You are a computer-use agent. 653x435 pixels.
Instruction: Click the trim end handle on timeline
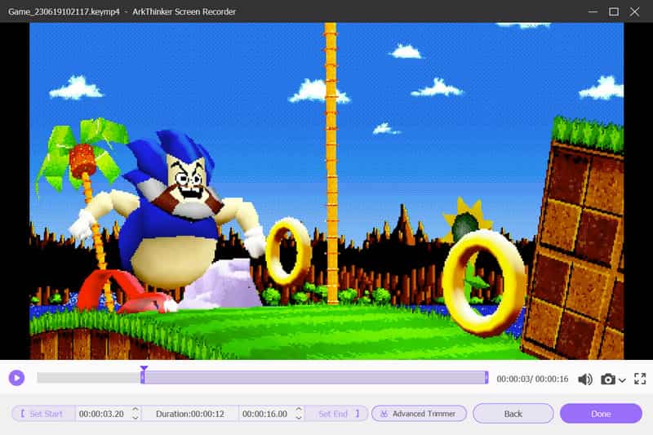(486, 378)
